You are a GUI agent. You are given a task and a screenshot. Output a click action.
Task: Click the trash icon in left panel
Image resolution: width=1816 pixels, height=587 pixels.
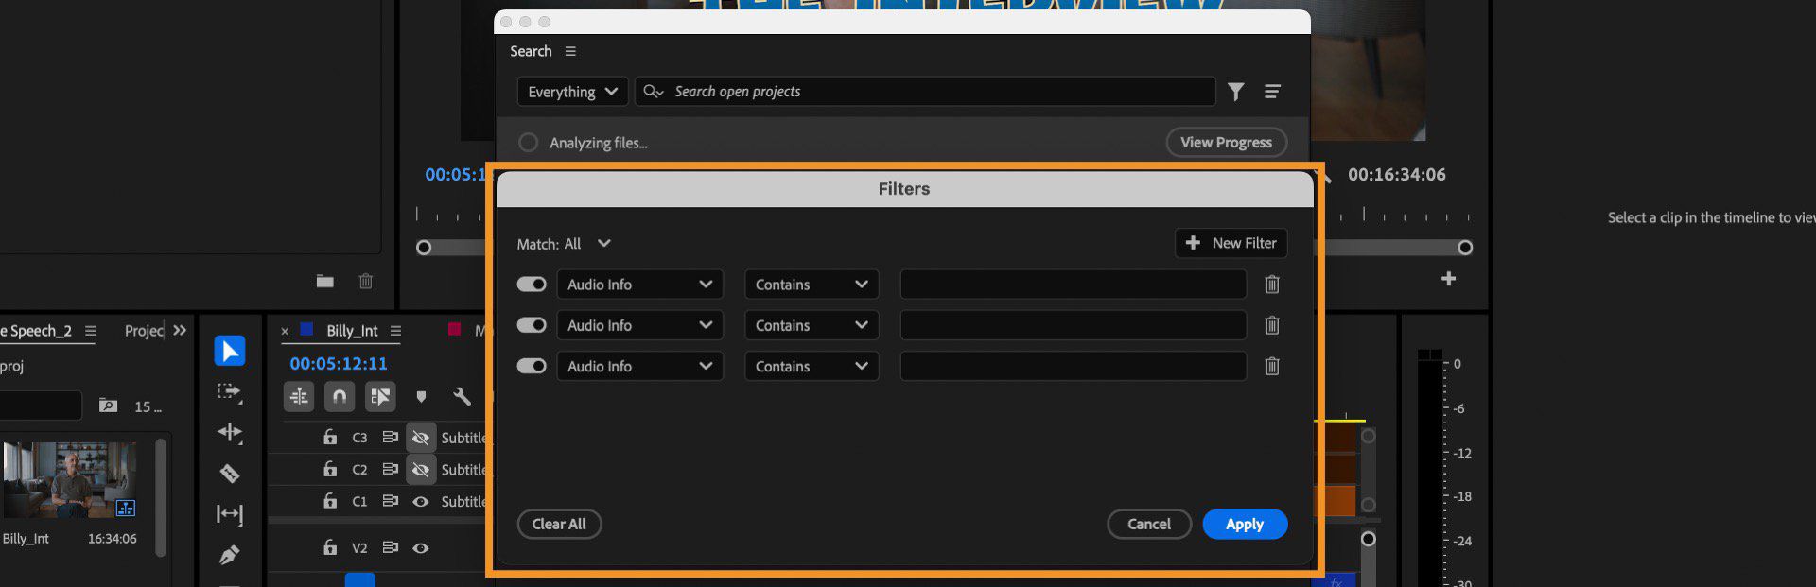pos(366,281)
